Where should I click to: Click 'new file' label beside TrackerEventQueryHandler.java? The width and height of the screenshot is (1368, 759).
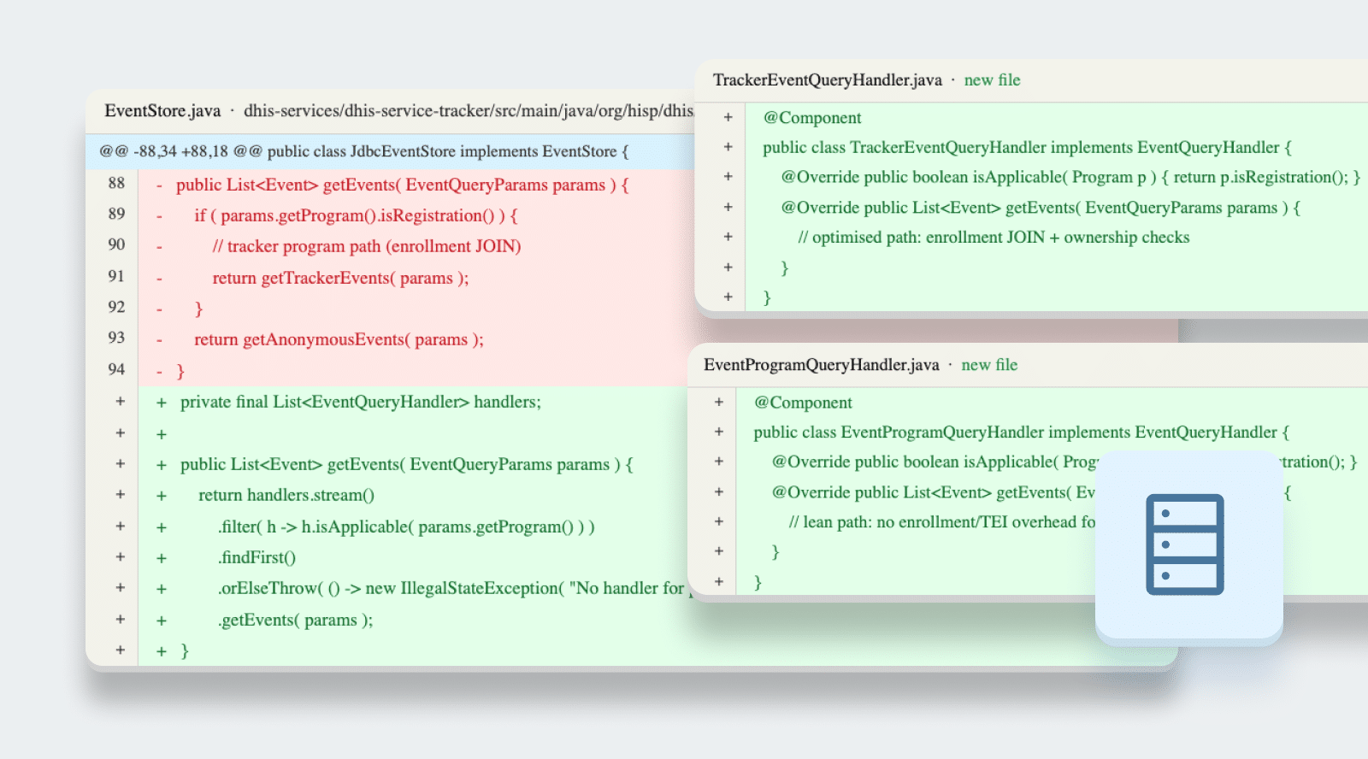click(993, 80)
